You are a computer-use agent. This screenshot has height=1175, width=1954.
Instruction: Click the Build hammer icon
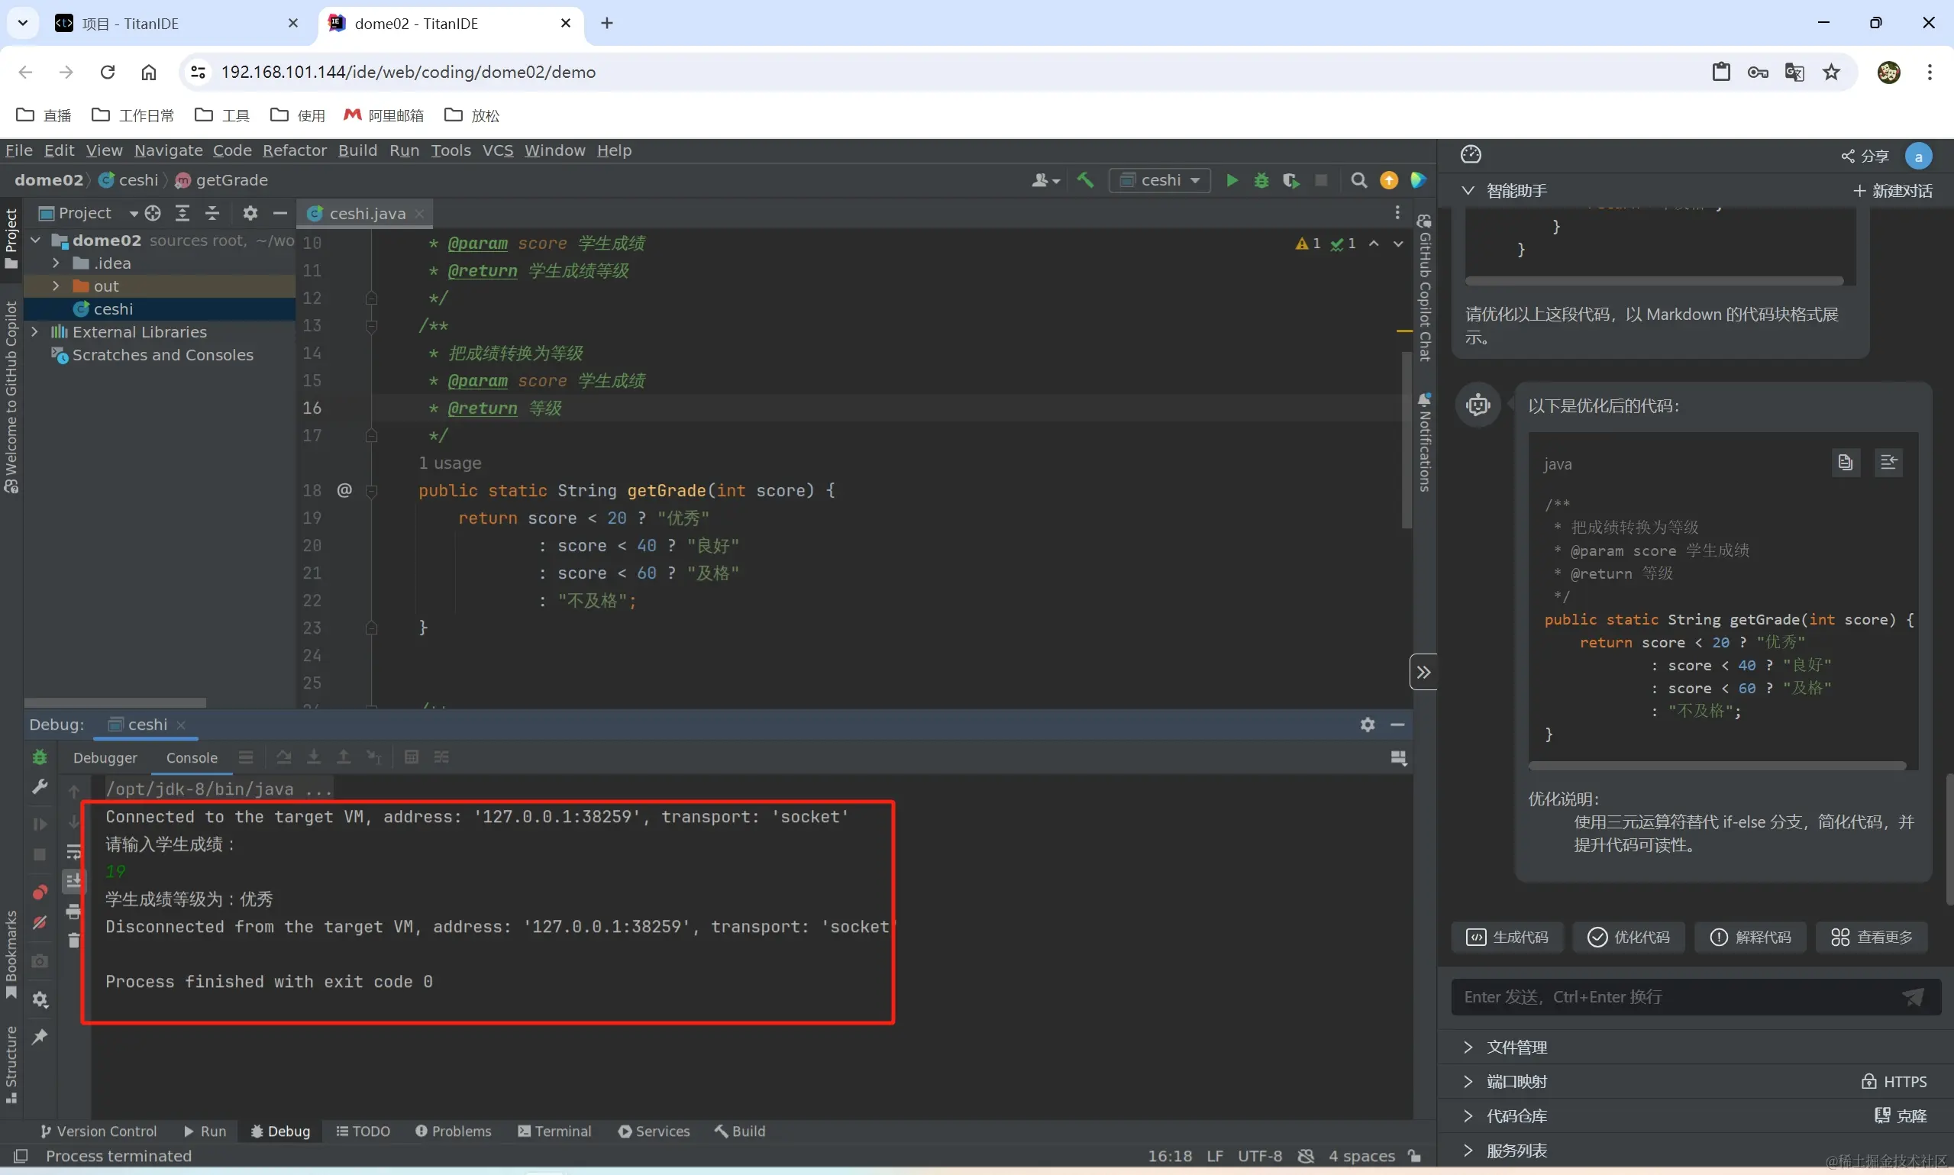1086,180
